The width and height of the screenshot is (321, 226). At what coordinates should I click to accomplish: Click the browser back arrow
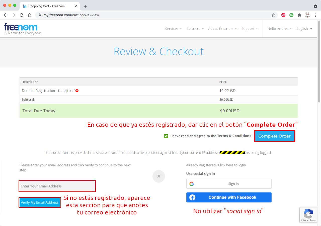point(6,15)
